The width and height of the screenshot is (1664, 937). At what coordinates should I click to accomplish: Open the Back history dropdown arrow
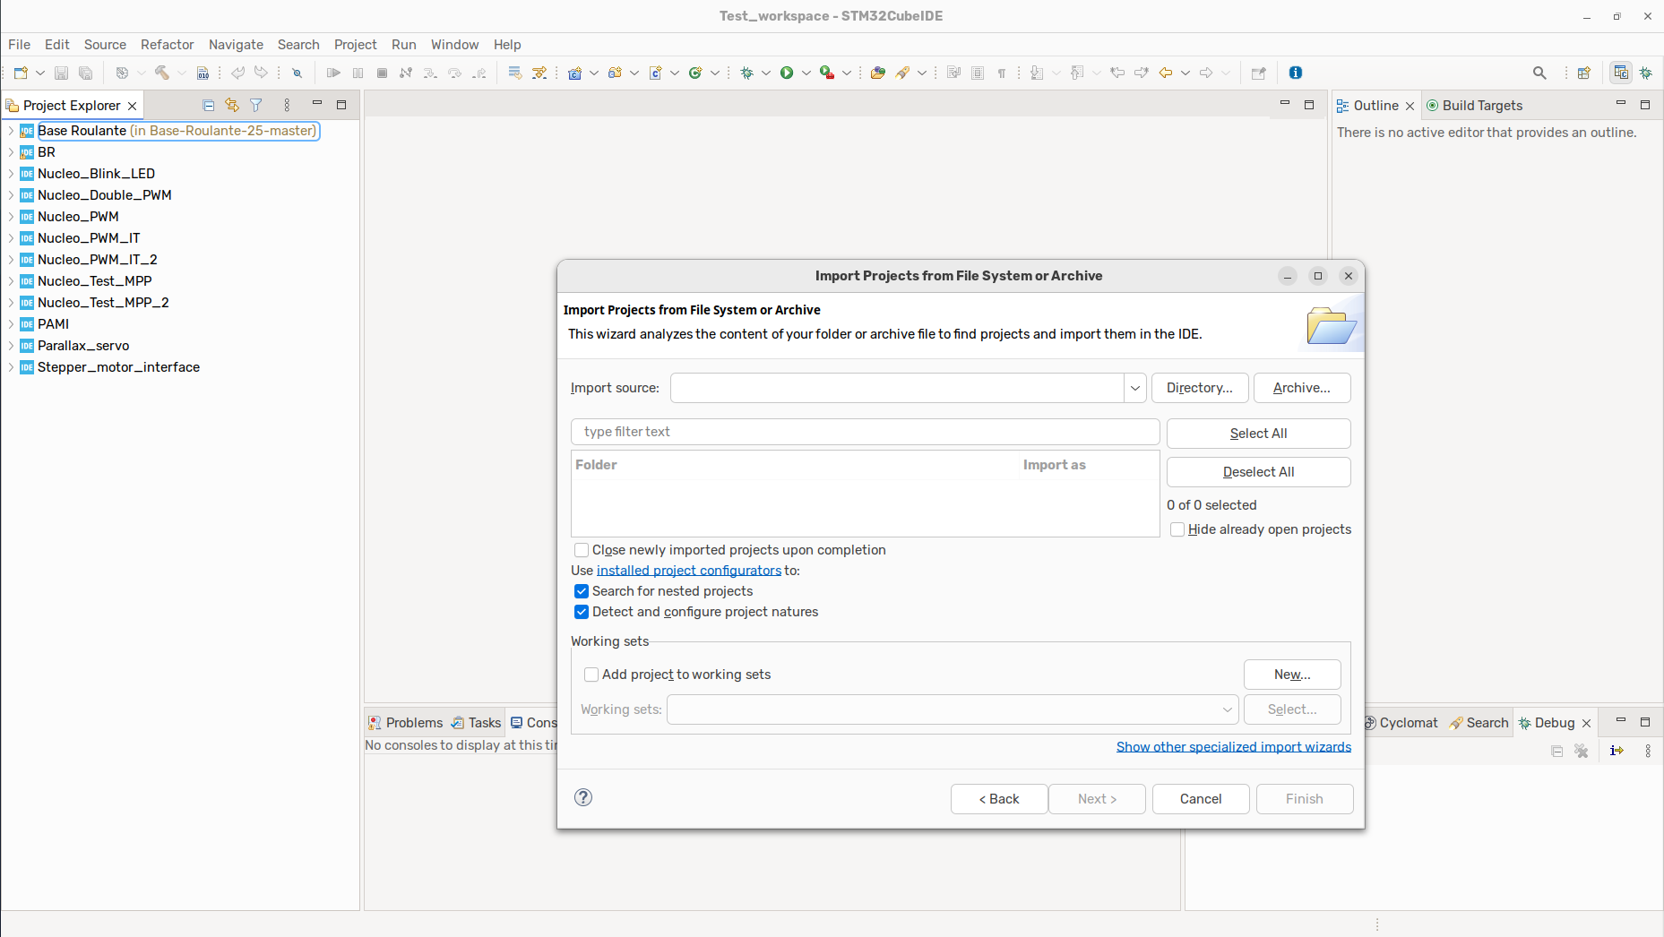click(1185, 73)
